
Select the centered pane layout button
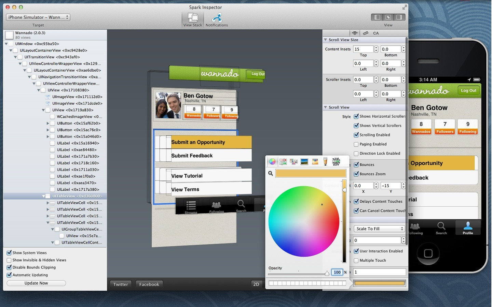click(388, 17)
